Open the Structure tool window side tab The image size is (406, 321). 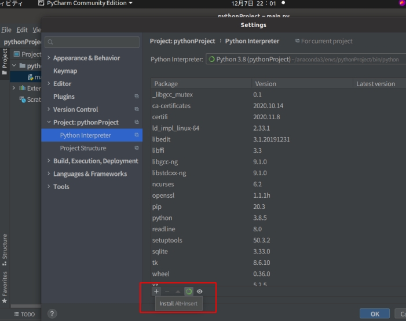tap(5, 246)
